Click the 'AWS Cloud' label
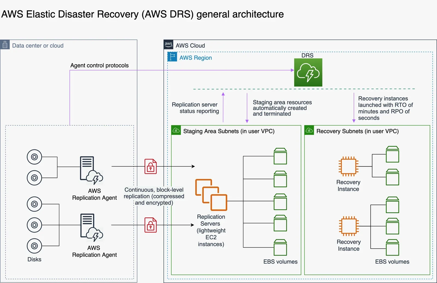The height and width of the screenshot is (283, 437). click(190, 46)
